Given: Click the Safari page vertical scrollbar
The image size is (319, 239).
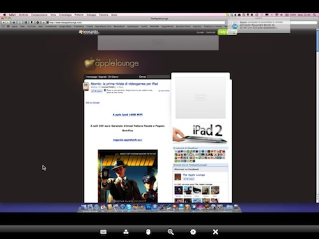Looking at the screenshot, I should pos(317,116).
